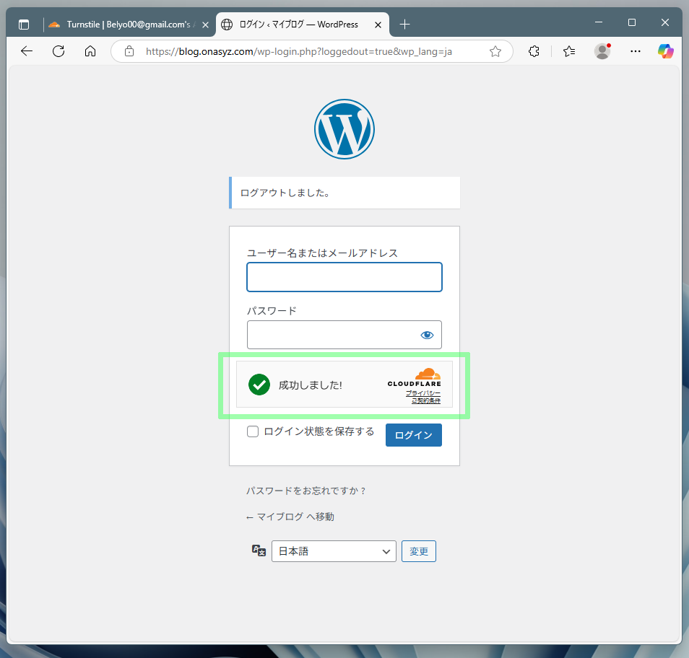
Task: Open Cloudflare ご契約条件 link
Action: 426,400
